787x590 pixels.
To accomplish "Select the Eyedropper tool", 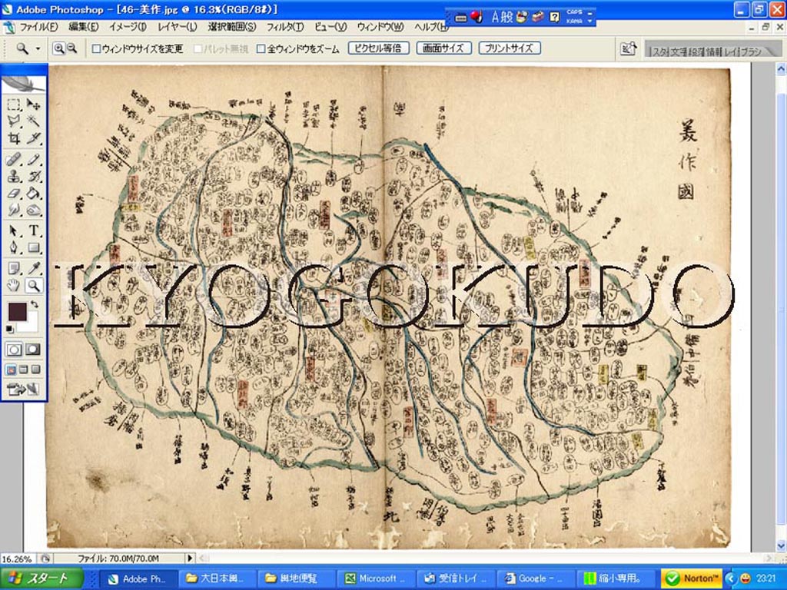I will click(x=34, y=269).
